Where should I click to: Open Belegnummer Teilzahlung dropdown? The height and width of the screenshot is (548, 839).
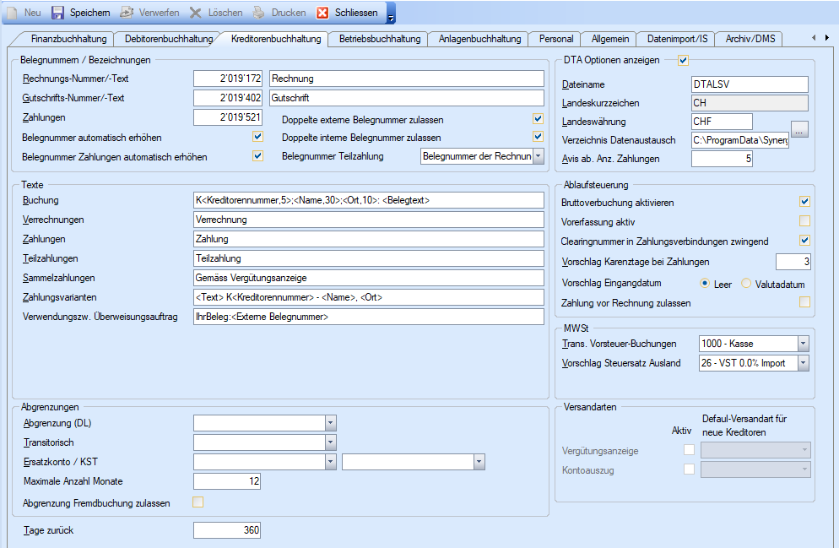(538, 156)
